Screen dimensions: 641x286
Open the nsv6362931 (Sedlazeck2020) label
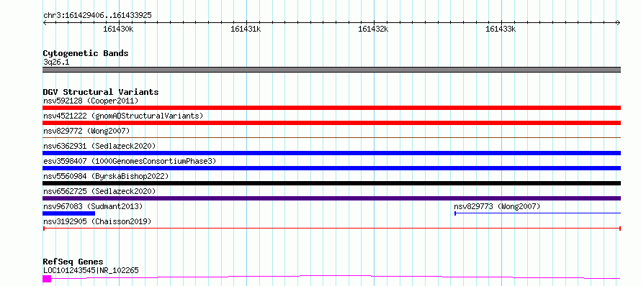pos(99,146)
